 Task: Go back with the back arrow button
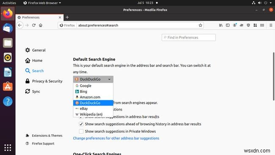20,25
